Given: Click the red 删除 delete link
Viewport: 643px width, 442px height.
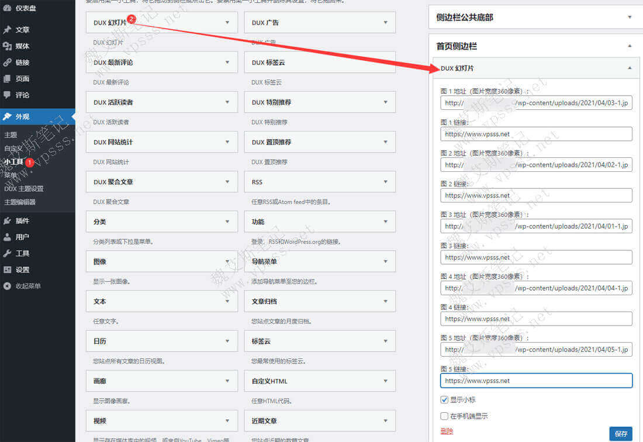Looking at the screenshot, I should 447,431.
